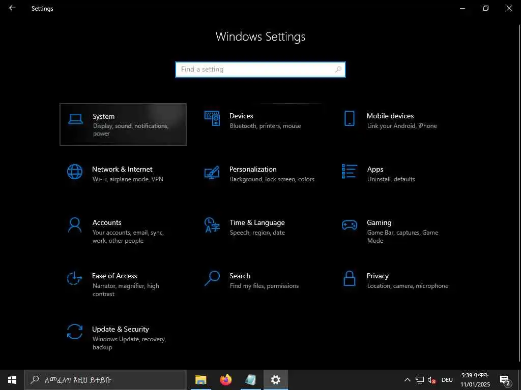Click "Bluetooth, printers, mouse" description

pos(265,126)
